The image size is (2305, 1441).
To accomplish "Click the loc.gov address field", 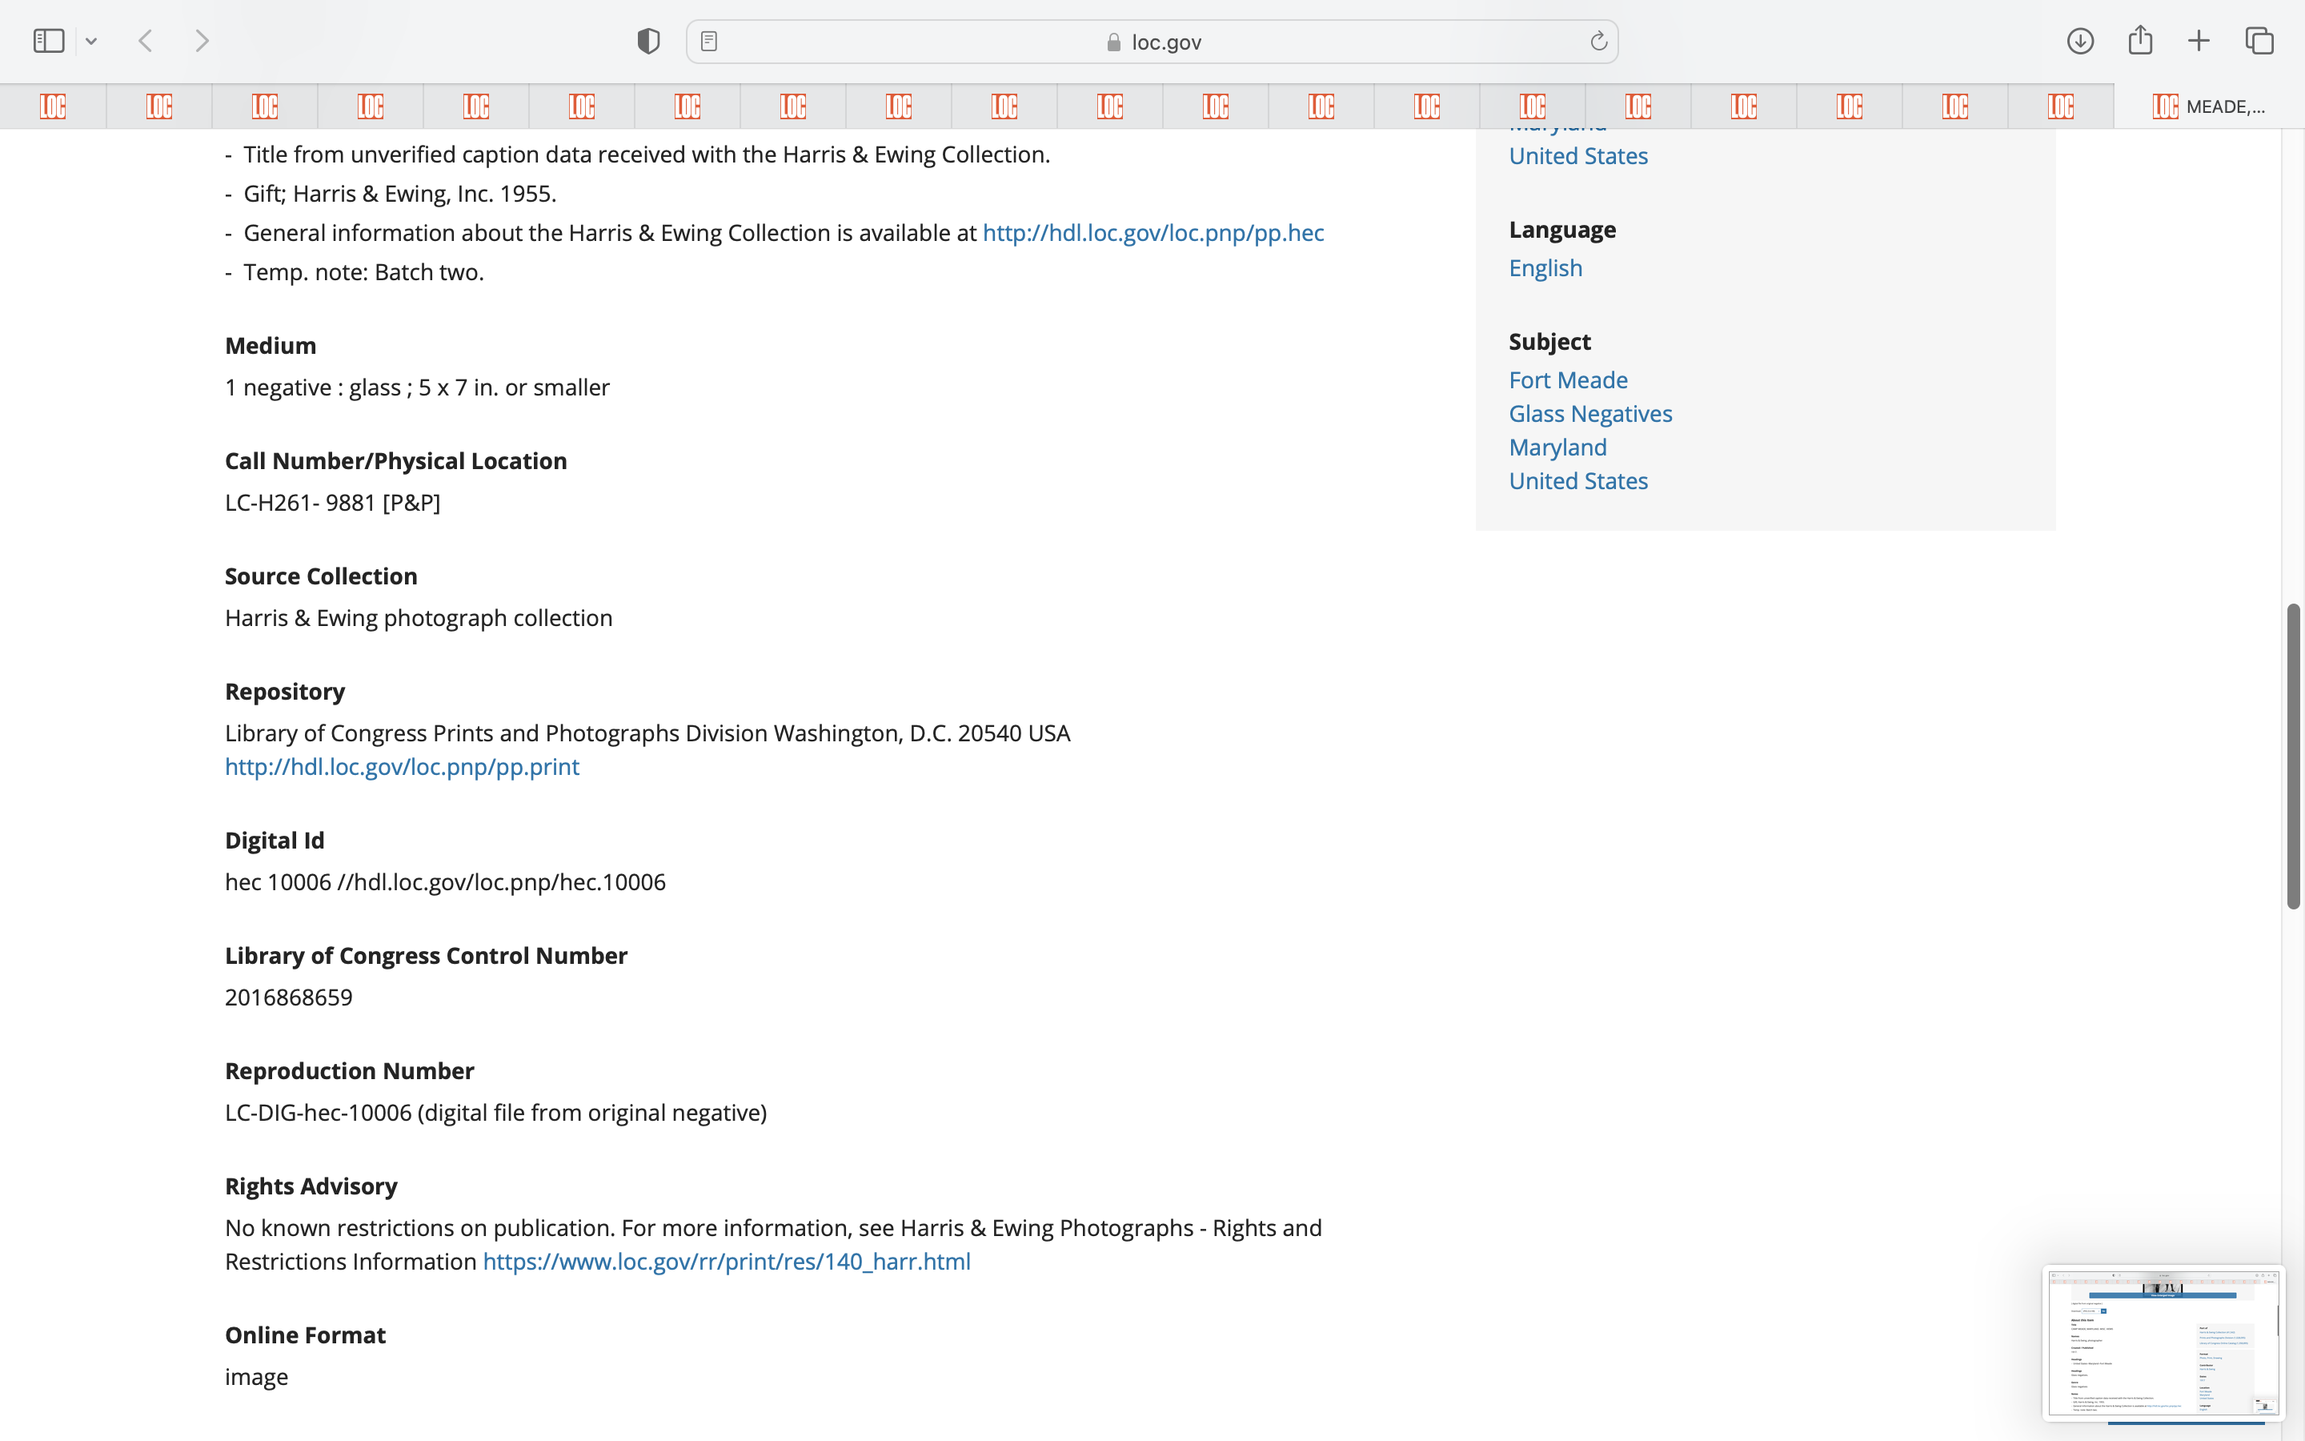I will tap(1152, 42).
